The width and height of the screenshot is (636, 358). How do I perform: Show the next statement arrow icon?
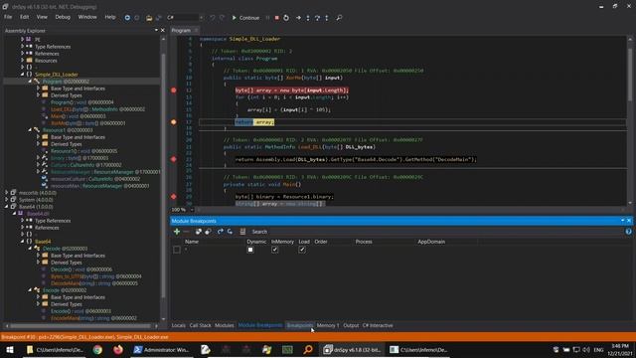click(298, 18)
